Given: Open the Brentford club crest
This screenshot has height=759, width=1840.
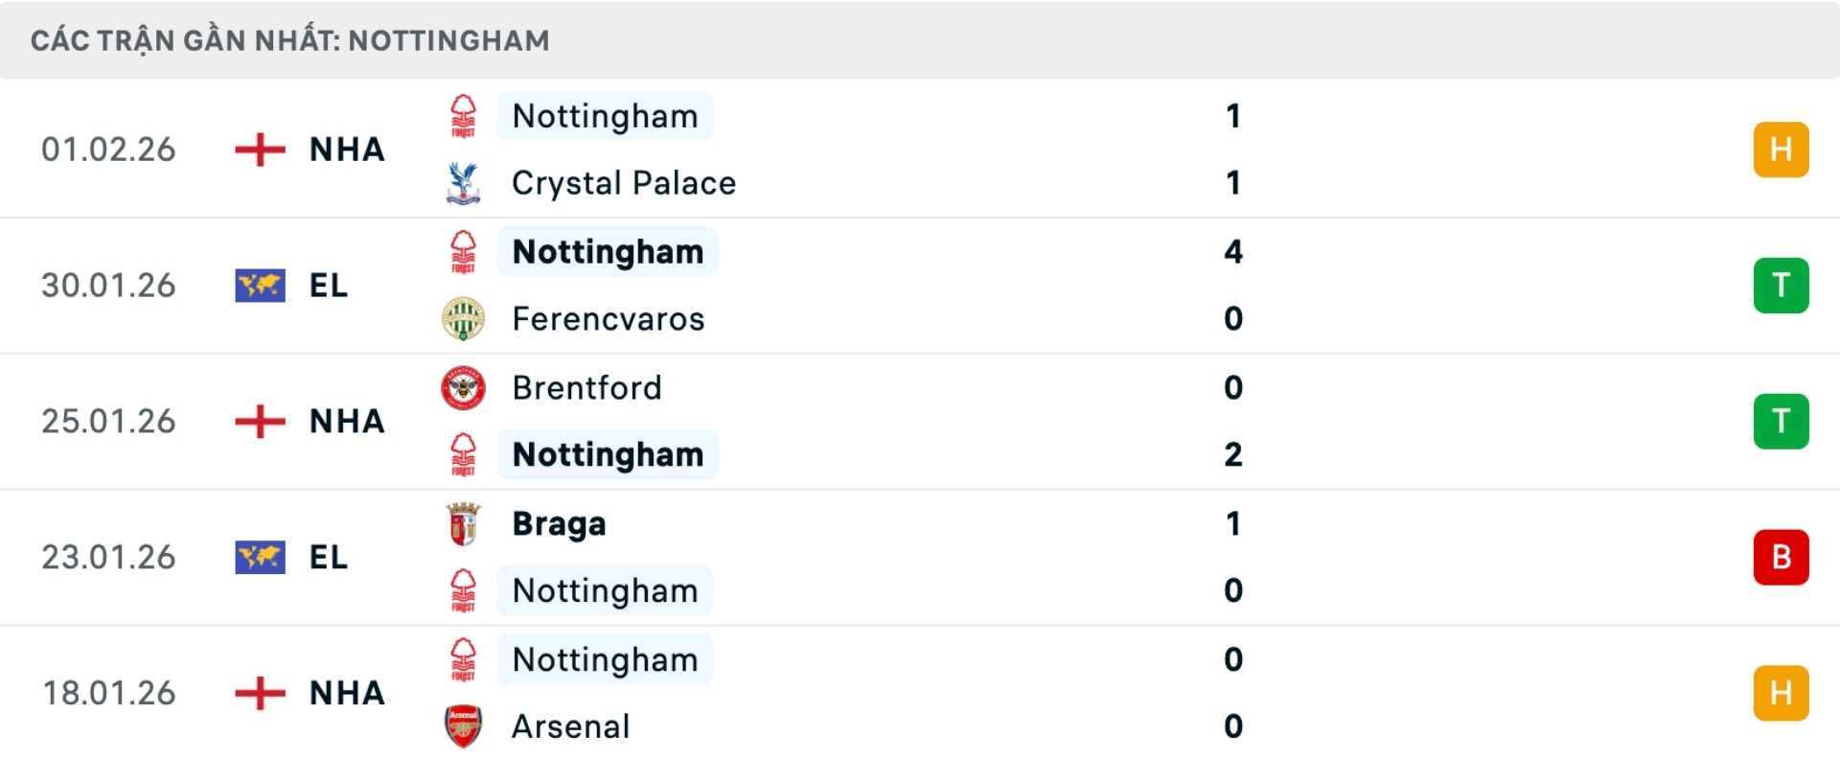Looking at the screenshot, I should coord(463,388).
